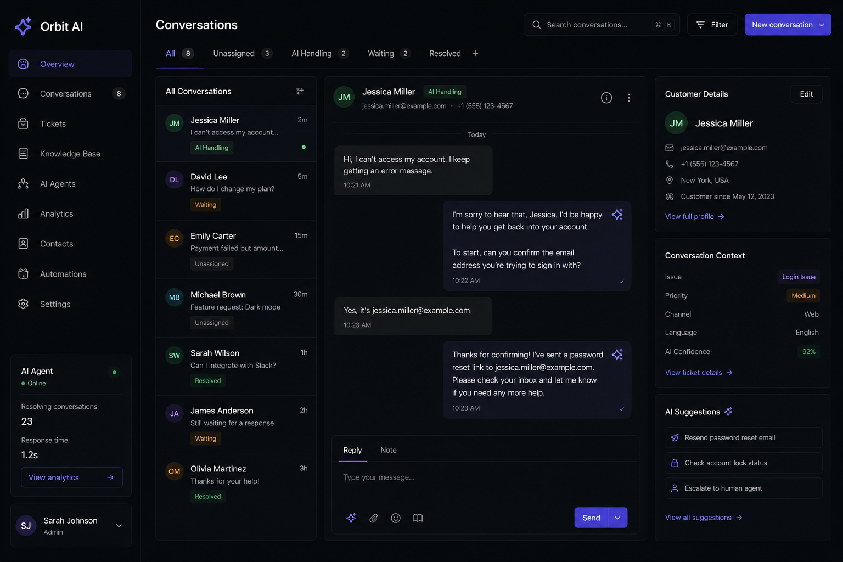Expand the New conversation dropdown arrow
Viewport: 843px width, 562px height.
[822, 25]
